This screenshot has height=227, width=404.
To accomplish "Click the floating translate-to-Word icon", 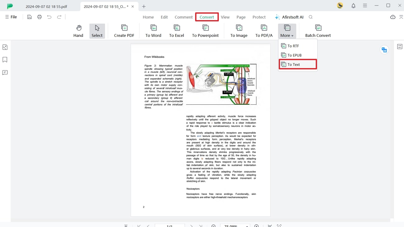I will pyautogui.click(x=384, y=50).
